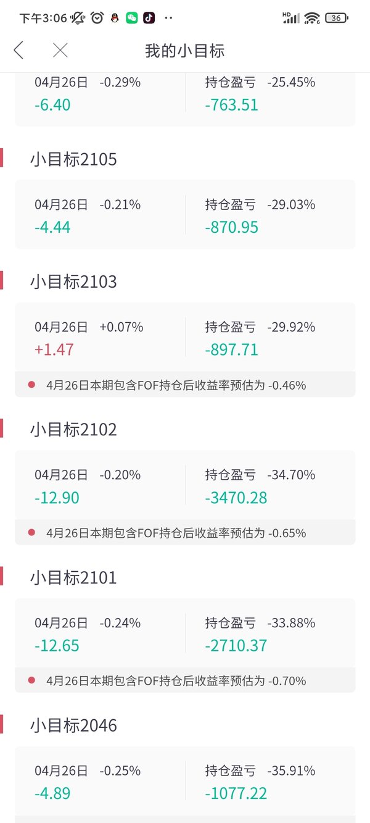
Task: Tap the Wi-Fi signal icon
Action: point(312,18)
